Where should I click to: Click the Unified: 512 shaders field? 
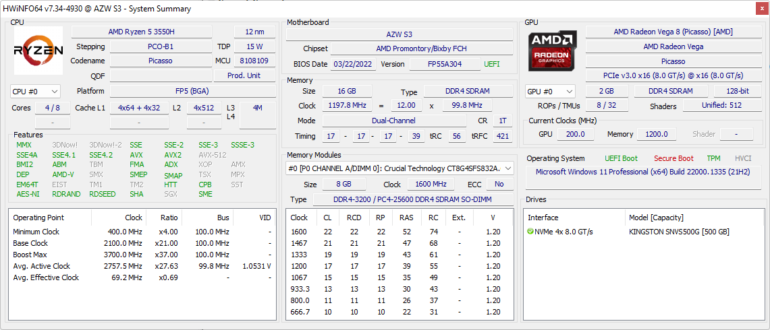tap(722, 106)
